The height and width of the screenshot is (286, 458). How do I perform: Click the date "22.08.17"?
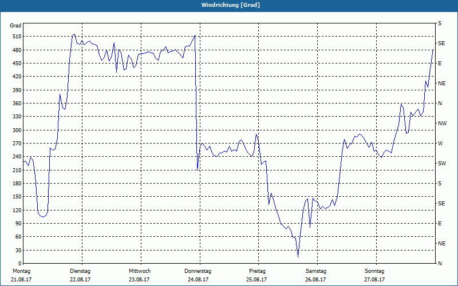click(x=80, y=280)
